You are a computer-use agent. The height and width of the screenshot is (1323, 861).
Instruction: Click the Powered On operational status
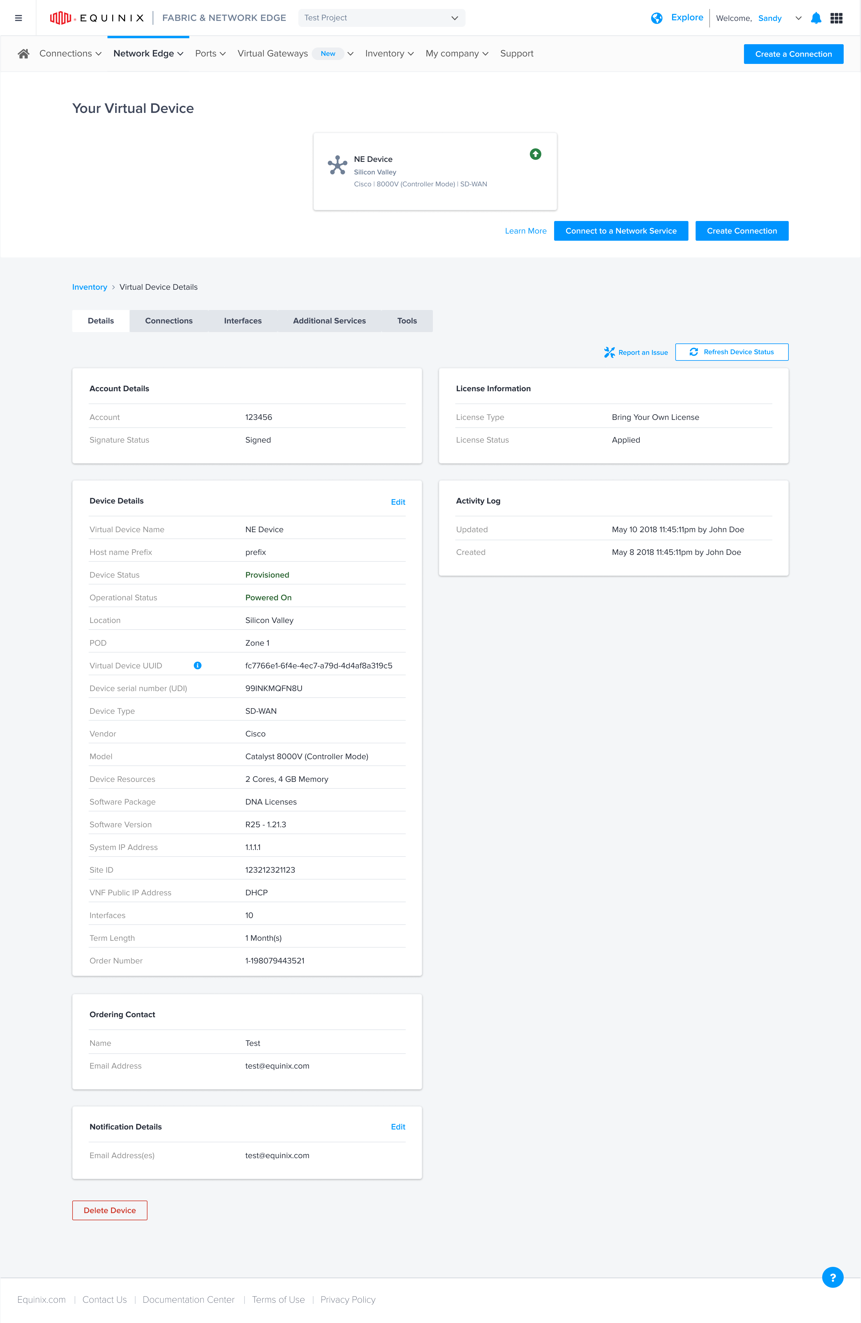coord(268,598)
